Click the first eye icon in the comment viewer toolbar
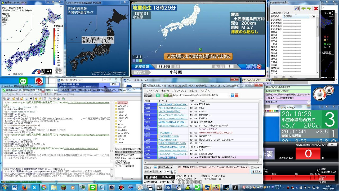Image resolution: width=339 pixels, height=191 pixels. pos(146,95)
